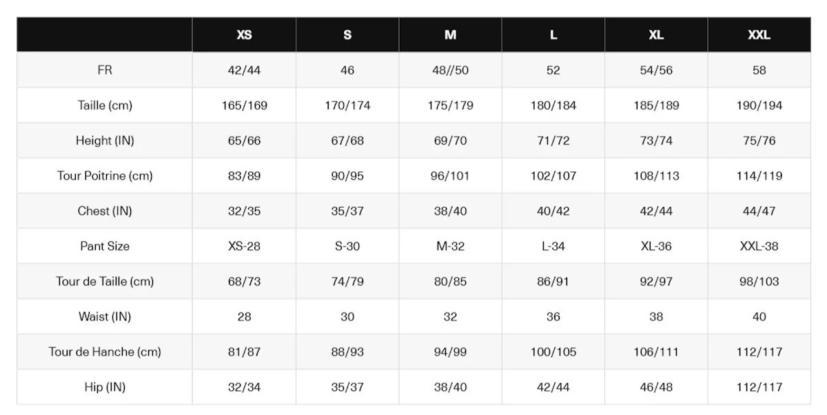Viewport: 827px width, 415px height.
Task: Select the Taille (cm) row label
Action: [x=105, y=105]
